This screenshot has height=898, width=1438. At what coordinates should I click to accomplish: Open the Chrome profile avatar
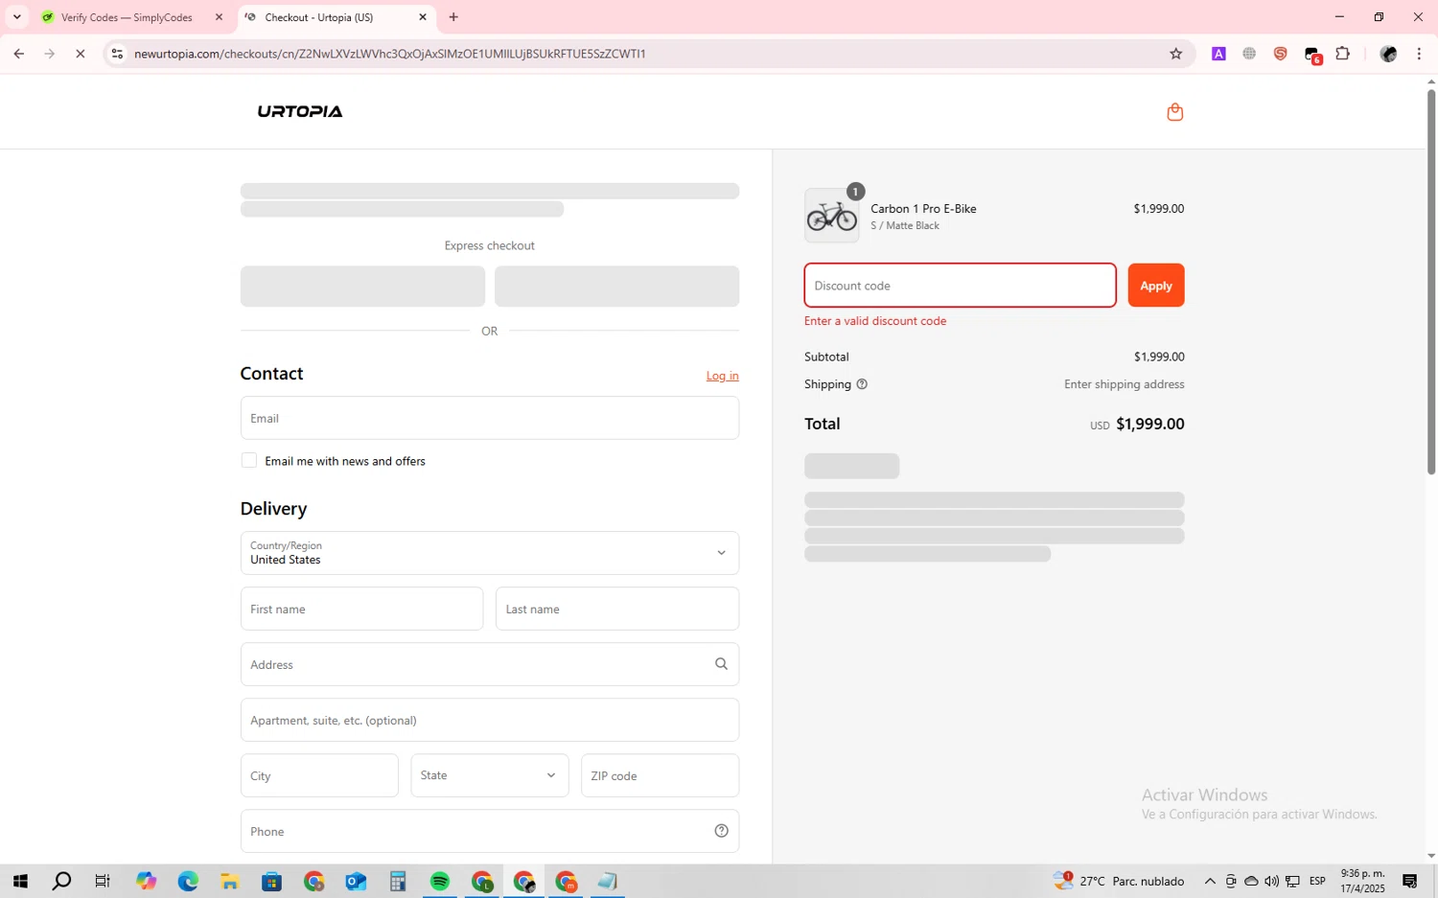pyautogui.click(x=1388, y=54)
